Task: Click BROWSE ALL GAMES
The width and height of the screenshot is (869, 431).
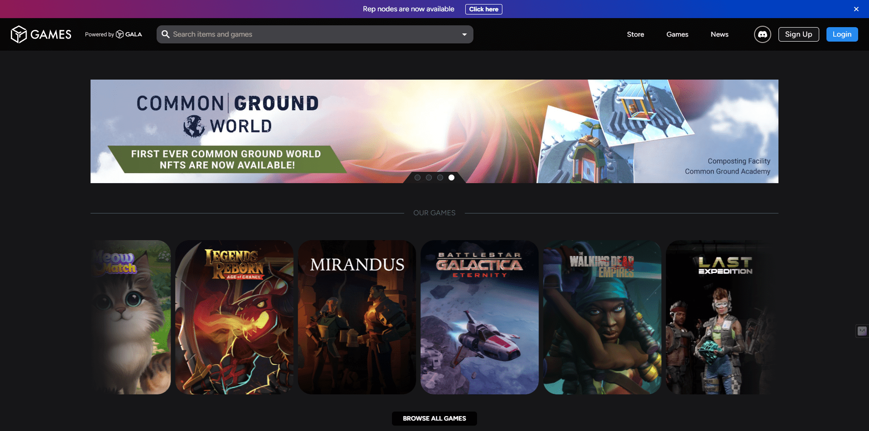Action: 434,418
